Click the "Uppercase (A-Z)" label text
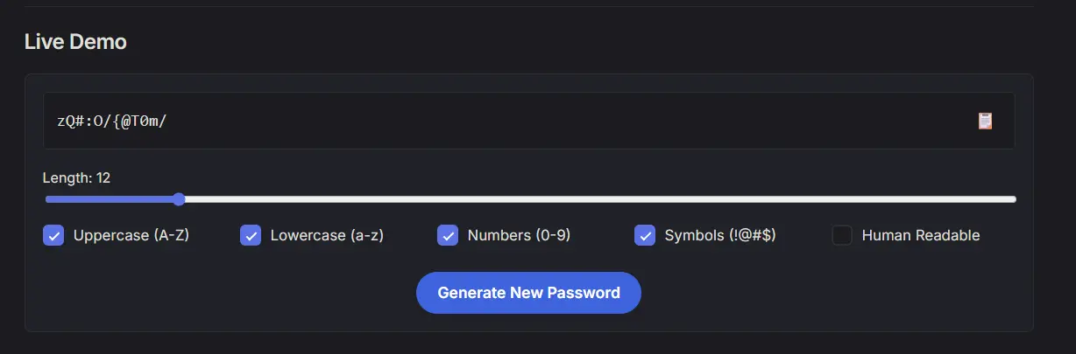 pos(131,235)
